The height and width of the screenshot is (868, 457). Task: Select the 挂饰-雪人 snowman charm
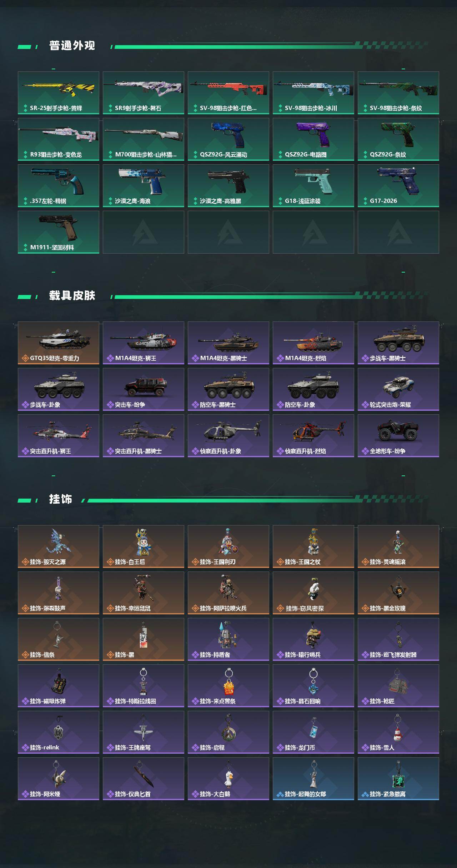(398, 732)
